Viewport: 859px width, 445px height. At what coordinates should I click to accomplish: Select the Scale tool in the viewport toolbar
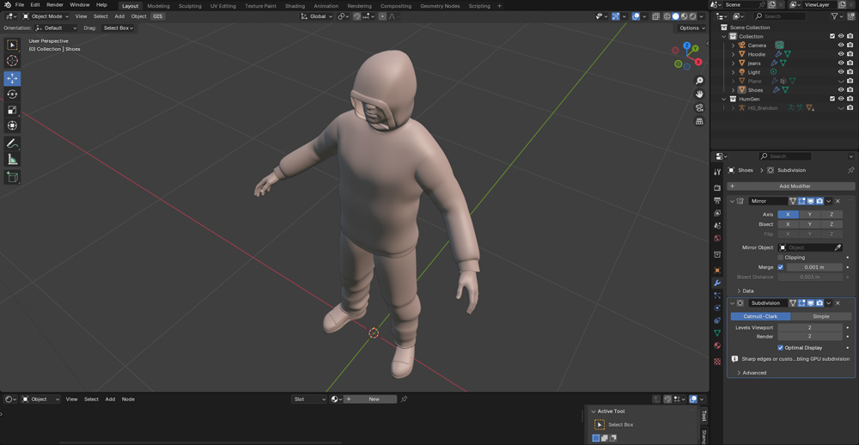pyautogui.click(x=12, y=110)
